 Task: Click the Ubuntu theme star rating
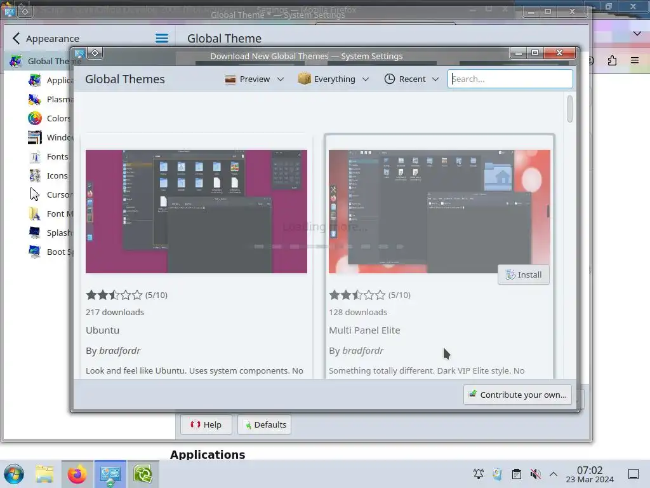click(x=114, y=295)
